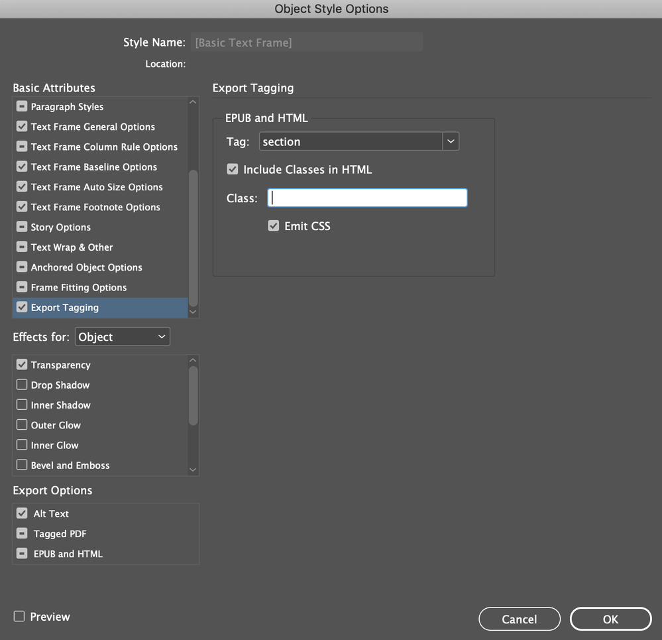Enable the Preview checkbox
Image resolution: width=662 pixels, height=640 pixels.
[x=19, y=616]
